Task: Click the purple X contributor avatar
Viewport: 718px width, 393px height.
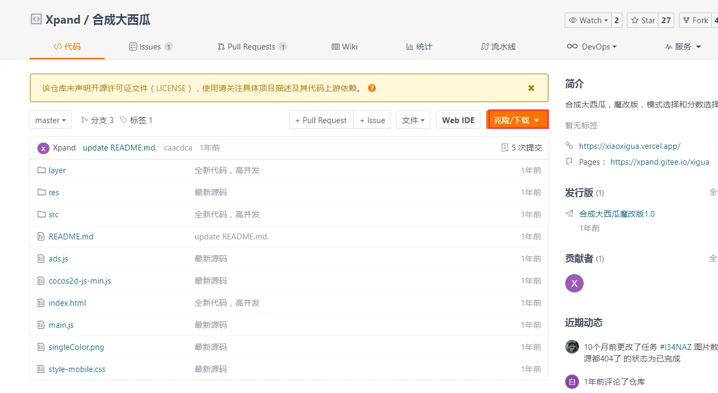Action: 574,284
